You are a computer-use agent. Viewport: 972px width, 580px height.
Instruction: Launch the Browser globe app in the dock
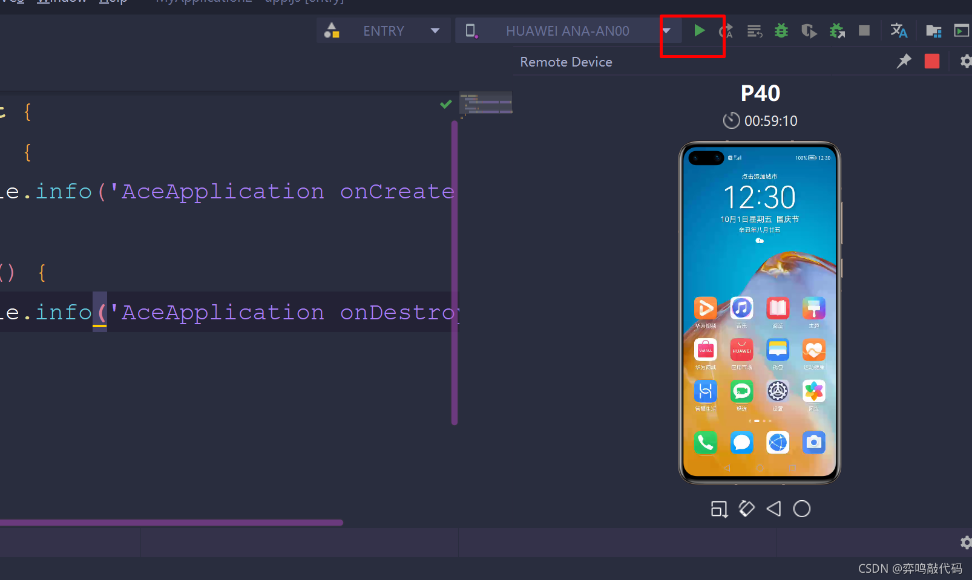click(778, 443)
